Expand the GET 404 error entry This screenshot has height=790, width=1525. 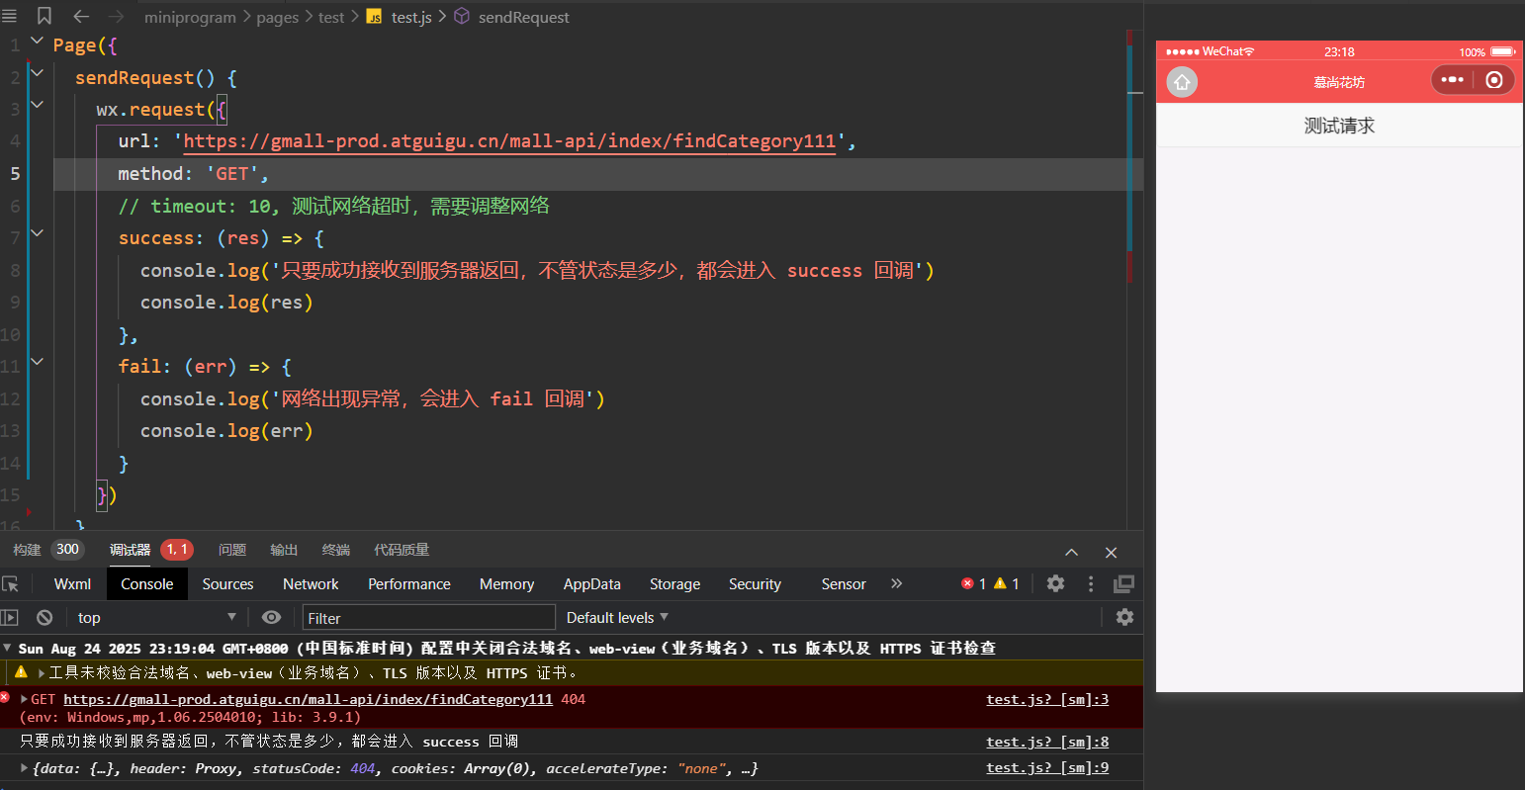coord(24,699)
